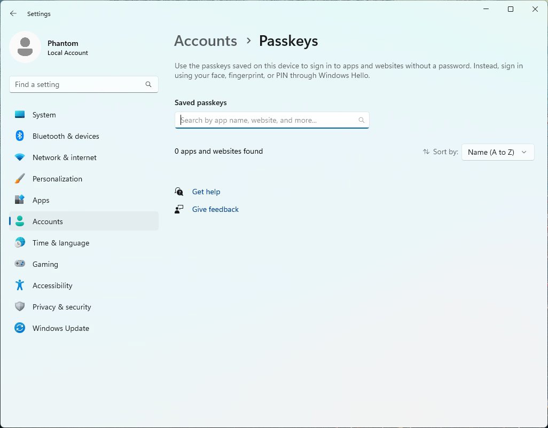Viewport: 548px width, 428px height.
Task: Click the back arrow in Settings
Action: click(x=13, y=13)
